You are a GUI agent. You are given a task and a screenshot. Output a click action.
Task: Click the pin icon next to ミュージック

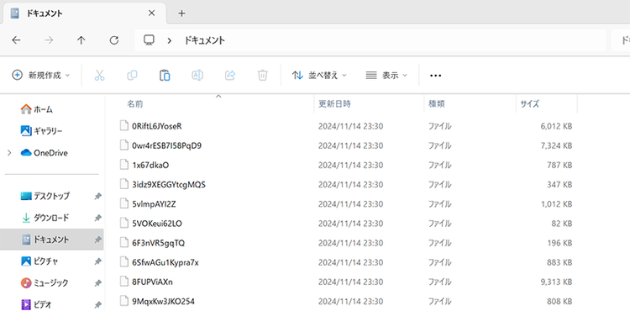click(x=97, y=283)
